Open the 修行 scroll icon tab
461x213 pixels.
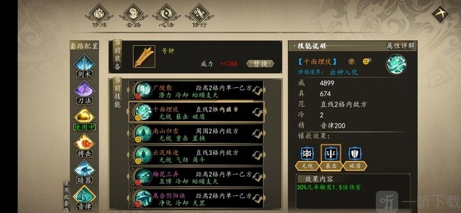199,15
